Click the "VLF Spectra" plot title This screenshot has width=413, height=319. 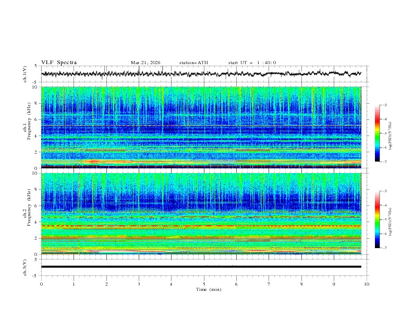point(59,63)
